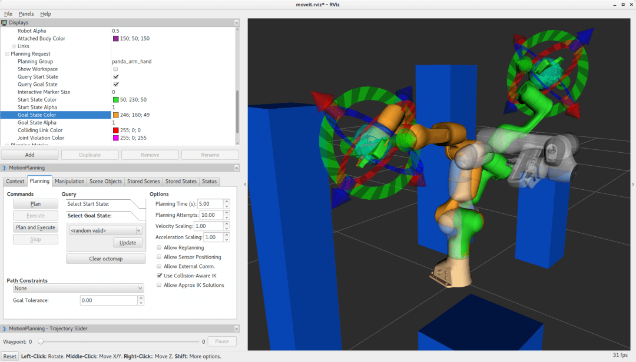Select the Interactive Marker Size row
The height and width of the screenshot is (362, 636).
pos(118,92)
